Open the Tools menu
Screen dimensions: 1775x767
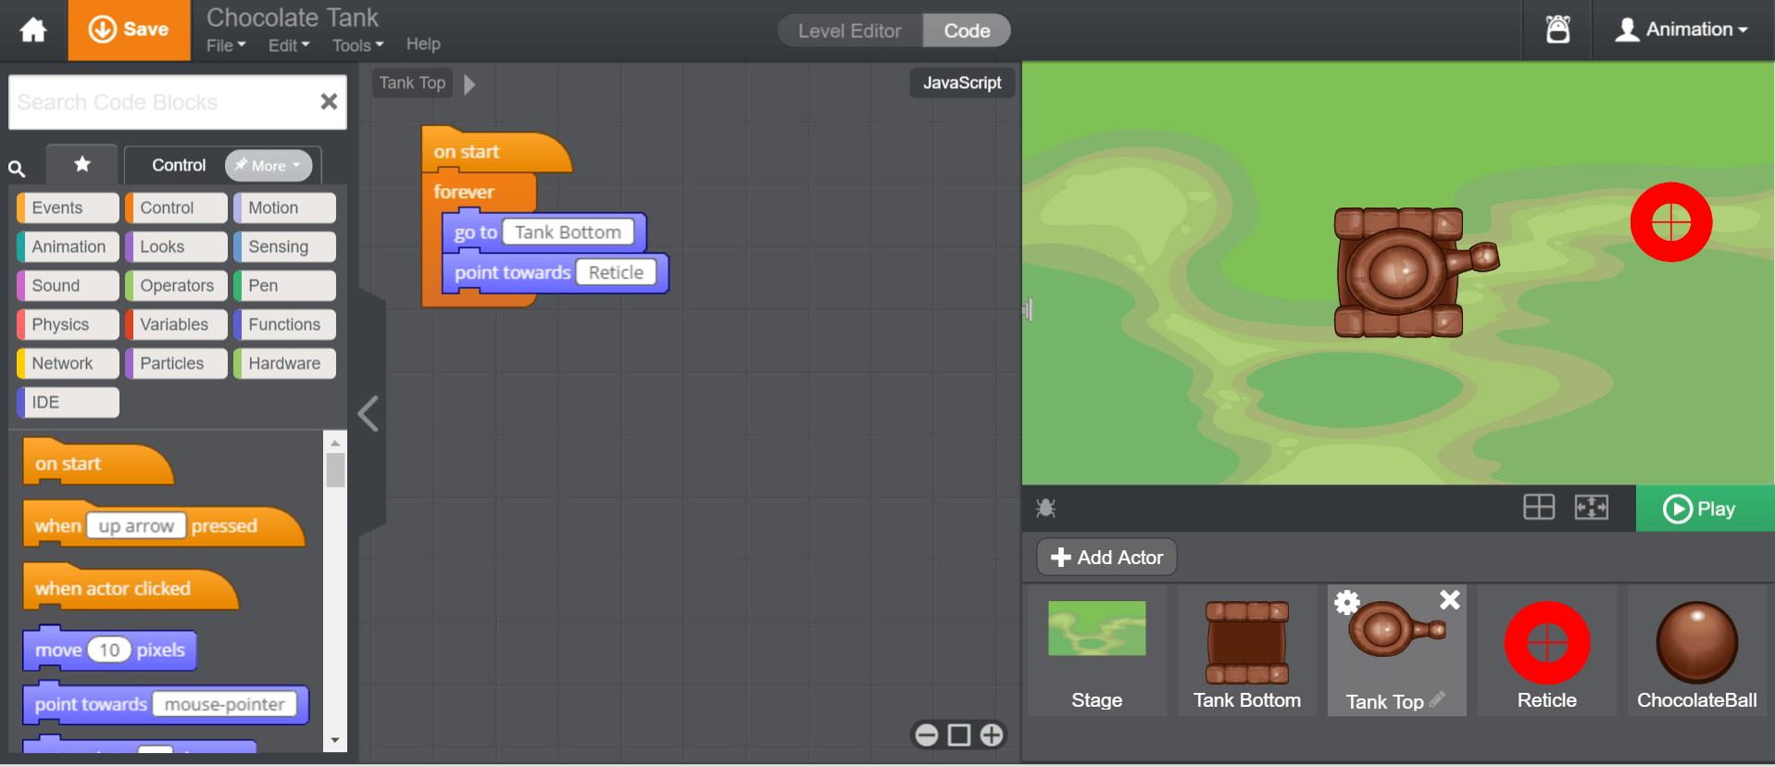tap(357, 45)
